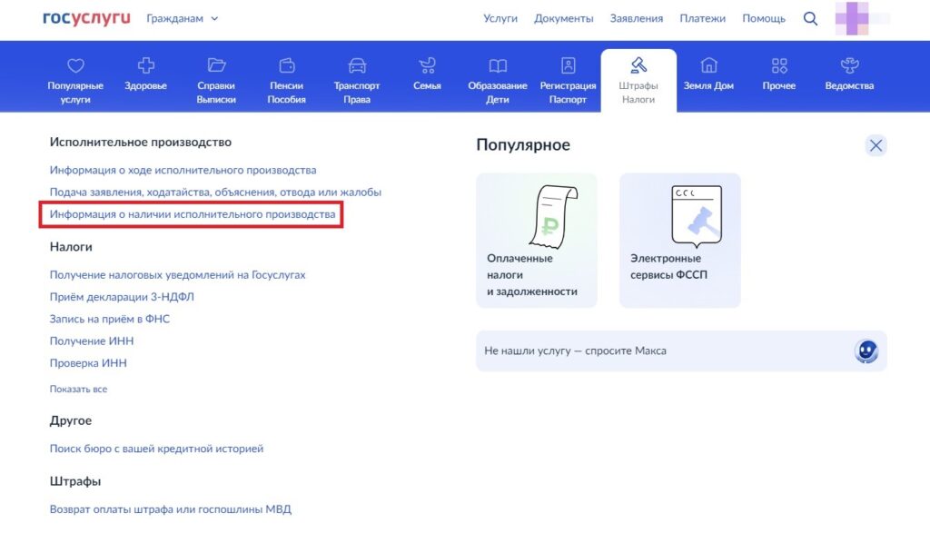Open the Ведомства category icon
Viewport: 930px width, 533px height.
pyautogui.click(x=849, y=66)
